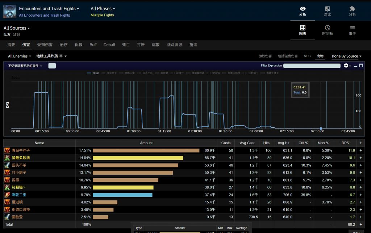Screen dimensions: 371x233
Task: Expand the Encounters and Trash Fights dropdown
Action: tap(49, 9)
